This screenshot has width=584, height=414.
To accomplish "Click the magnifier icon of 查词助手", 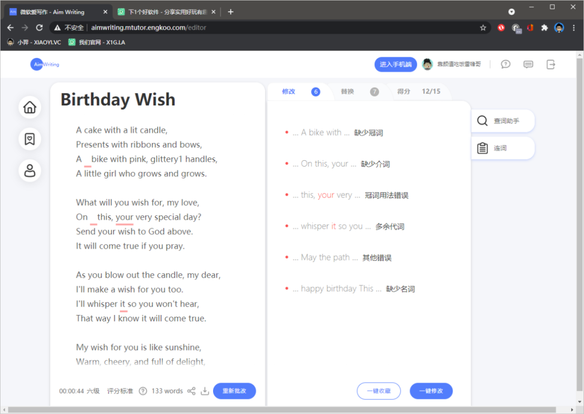I will 482,121.
